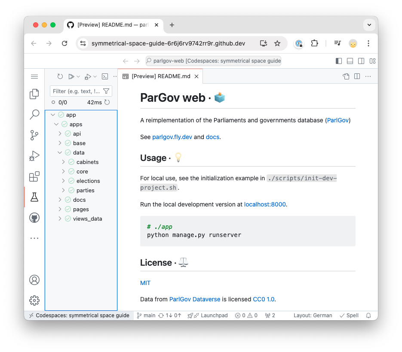402x352 pixels.
Task: Expand the cabinets test folder
Action: 63,162
